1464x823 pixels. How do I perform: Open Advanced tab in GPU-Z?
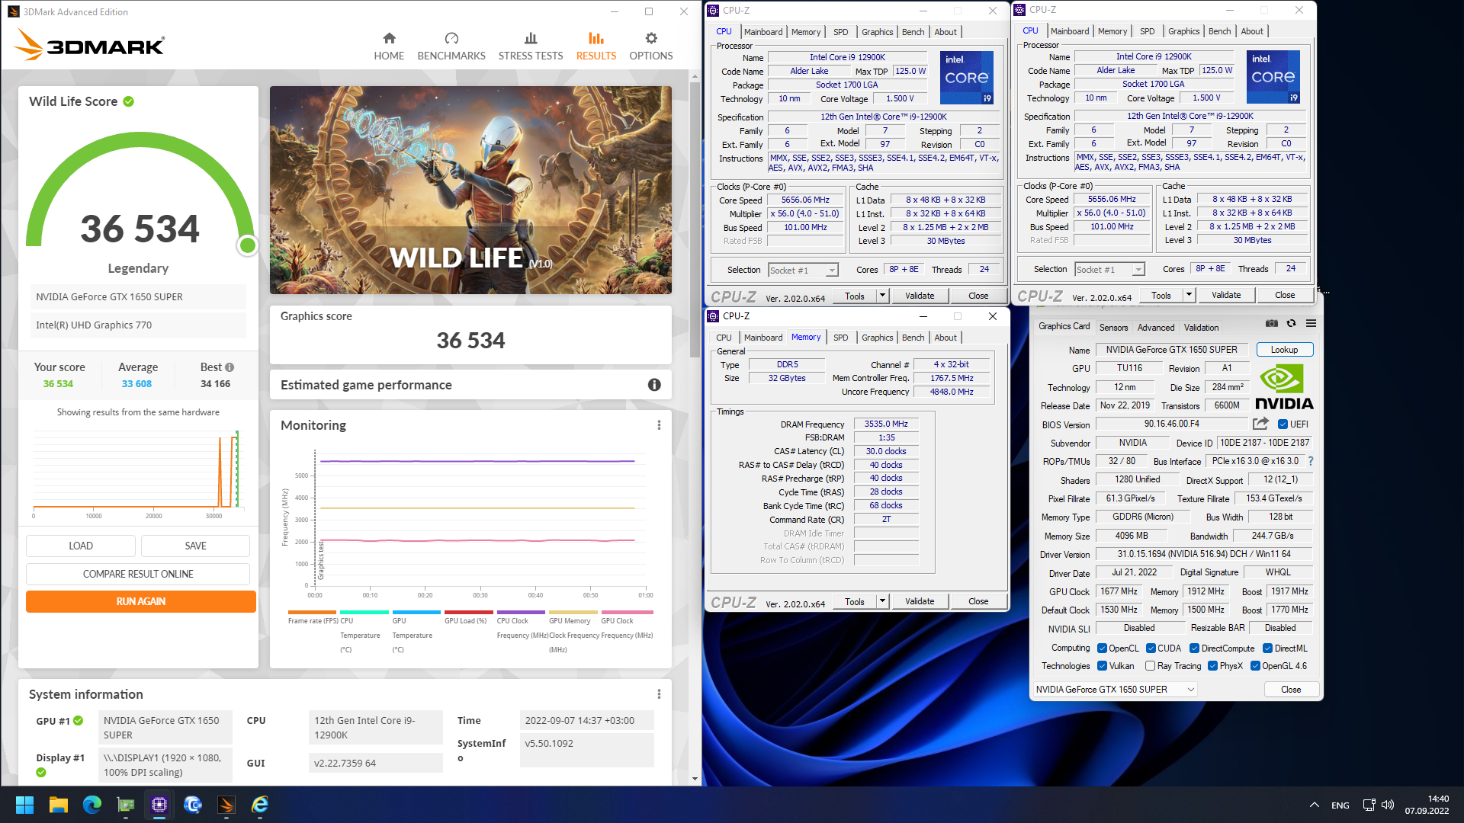tap(1156, 328)
